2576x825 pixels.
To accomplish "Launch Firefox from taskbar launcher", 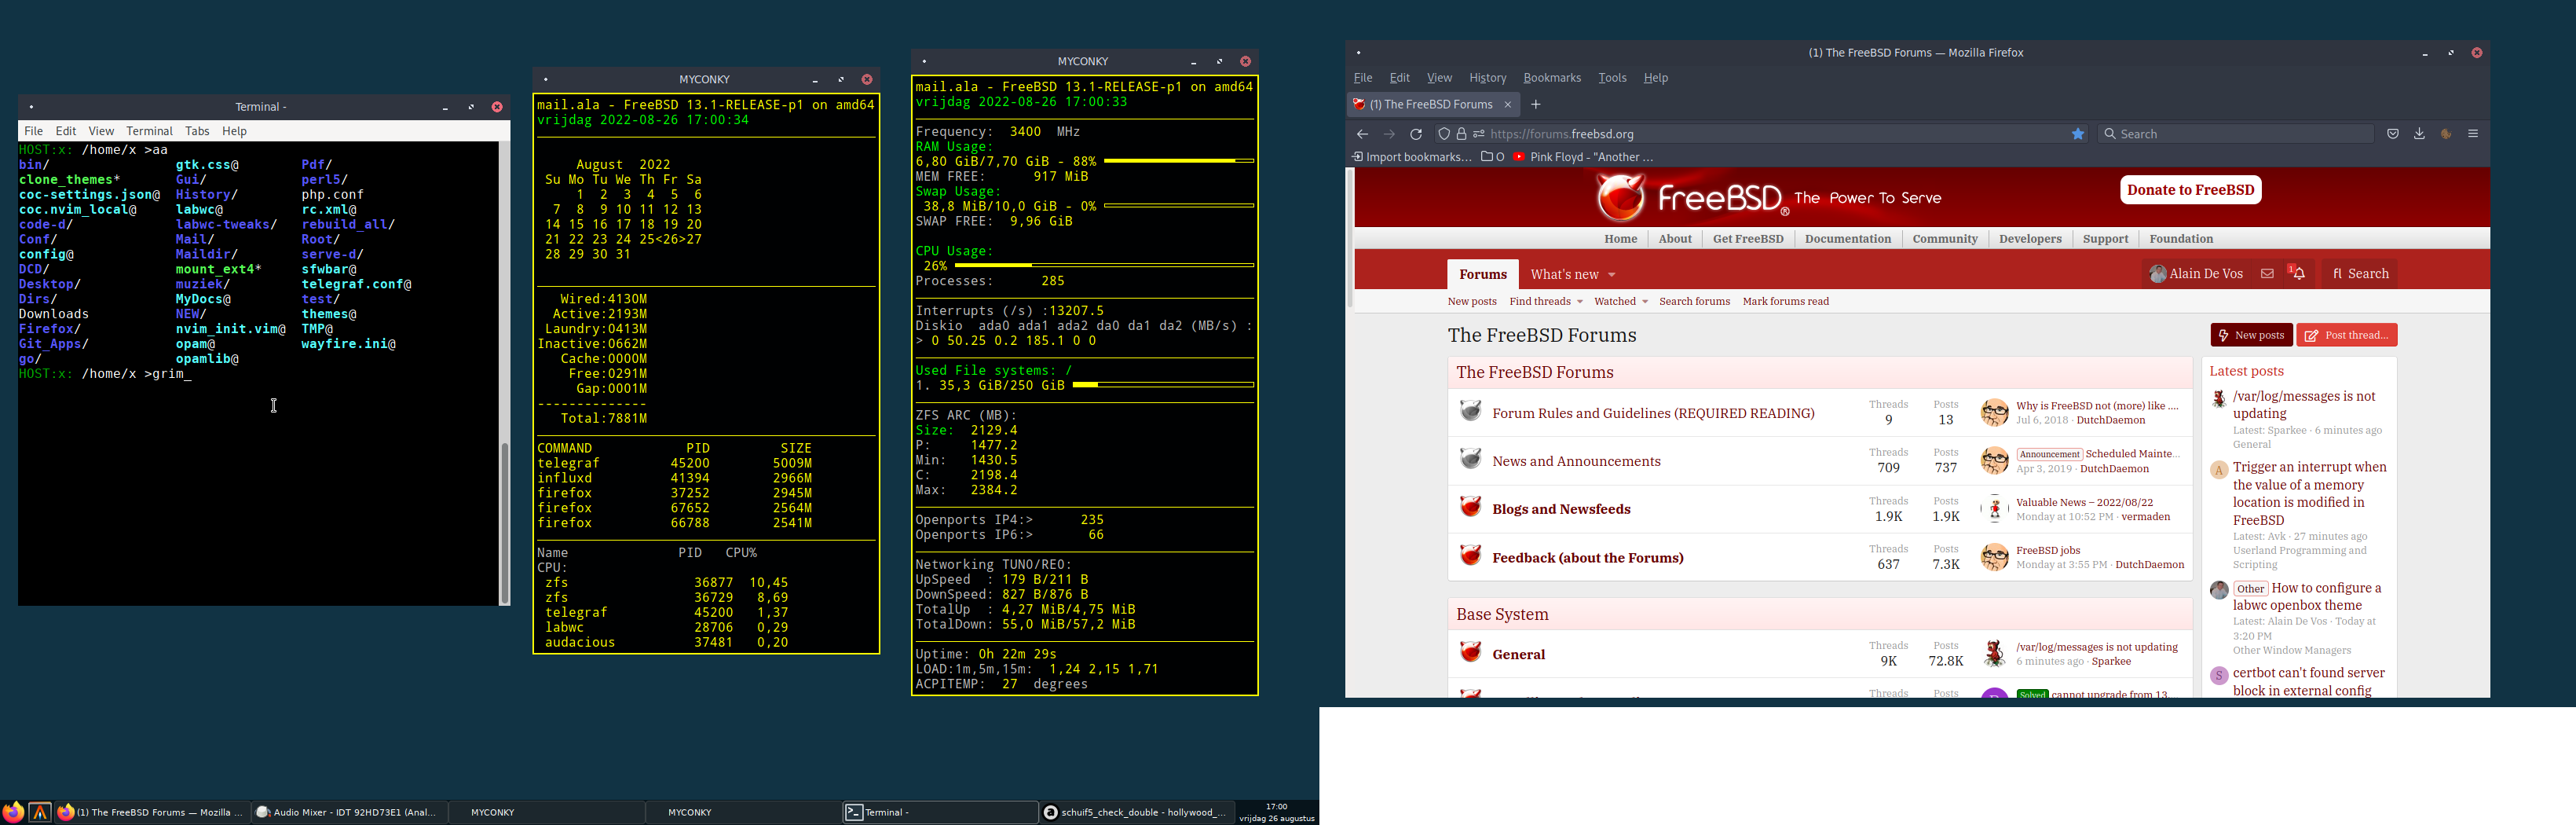I will [x=13, y=812].
